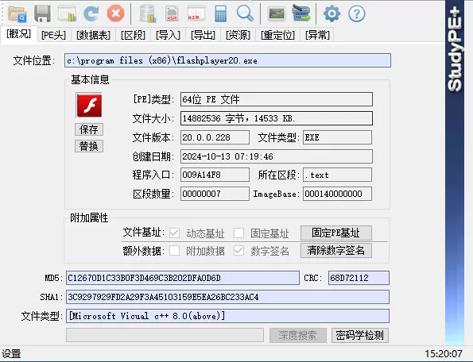Open the [数据表] tab

(x=93, y=35)
